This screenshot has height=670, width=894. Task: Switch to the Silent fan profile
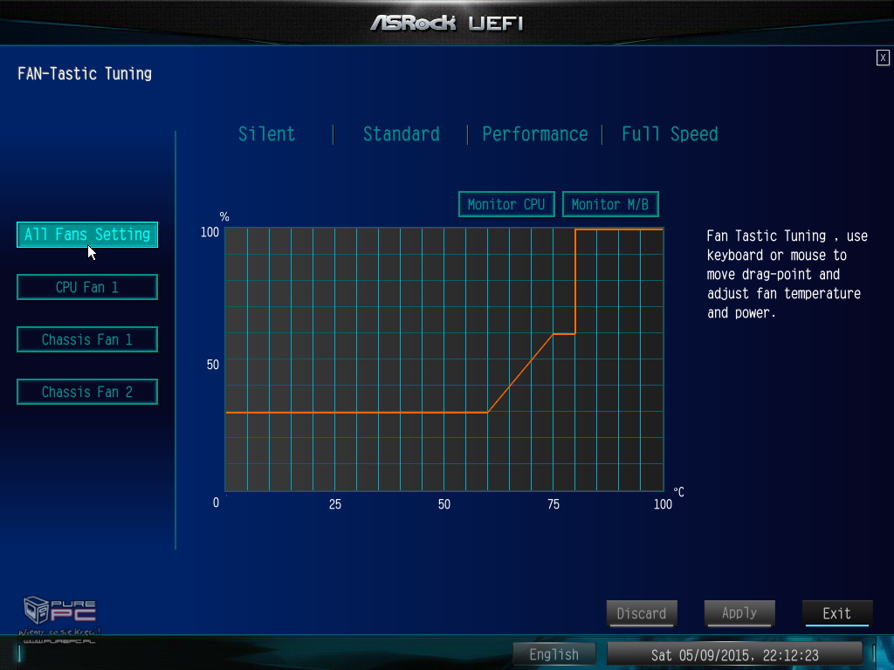pyautogui.click(x=266, y=133)
